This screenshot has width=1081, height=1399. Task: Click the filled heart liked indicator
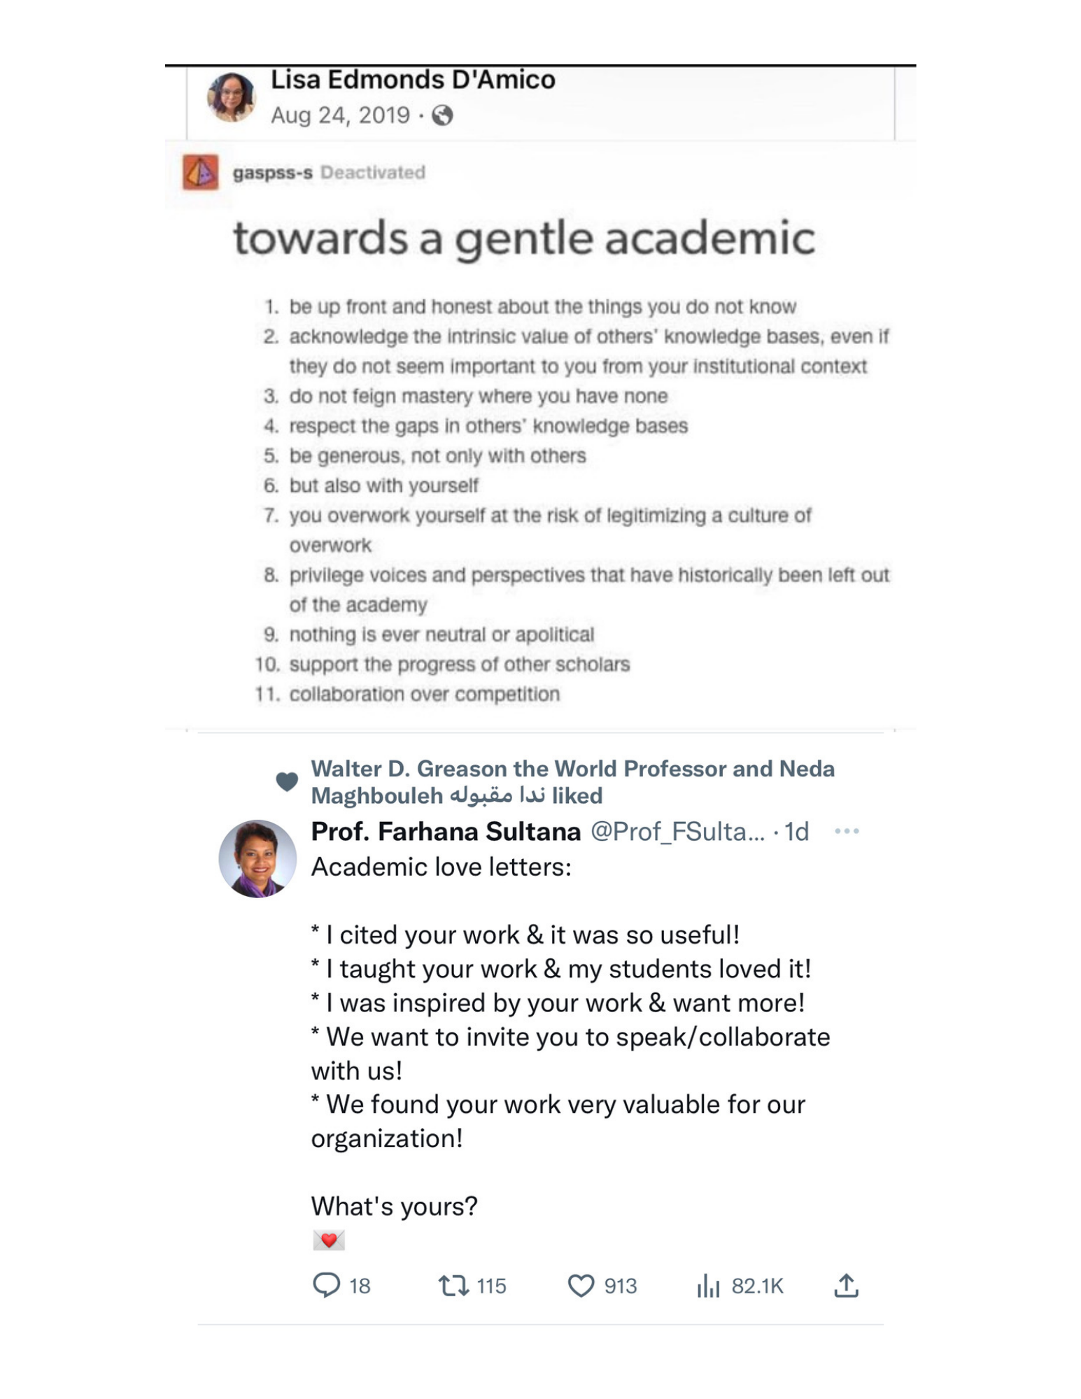pyautogui.click(x=287, y=781)
